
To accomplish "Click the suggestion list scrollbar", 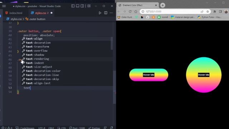I will pos(112,43).
